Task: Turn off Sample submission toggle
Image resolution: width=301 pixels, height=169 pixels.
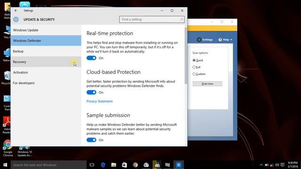Action: point(91,140)
